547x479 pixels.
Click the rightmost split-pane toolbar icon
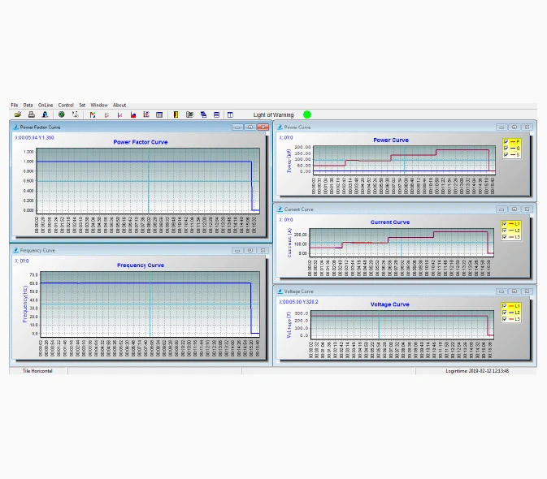[x=230, y=114]
